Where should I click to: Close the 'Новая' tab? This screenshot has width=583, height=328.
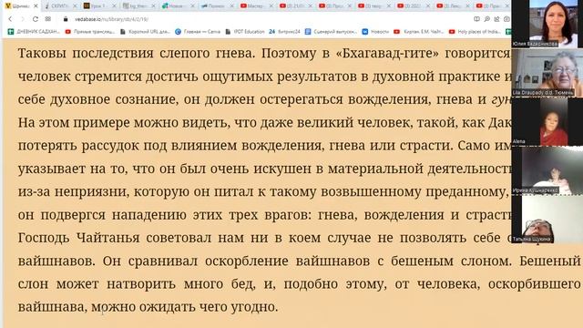tap(192, 6)
